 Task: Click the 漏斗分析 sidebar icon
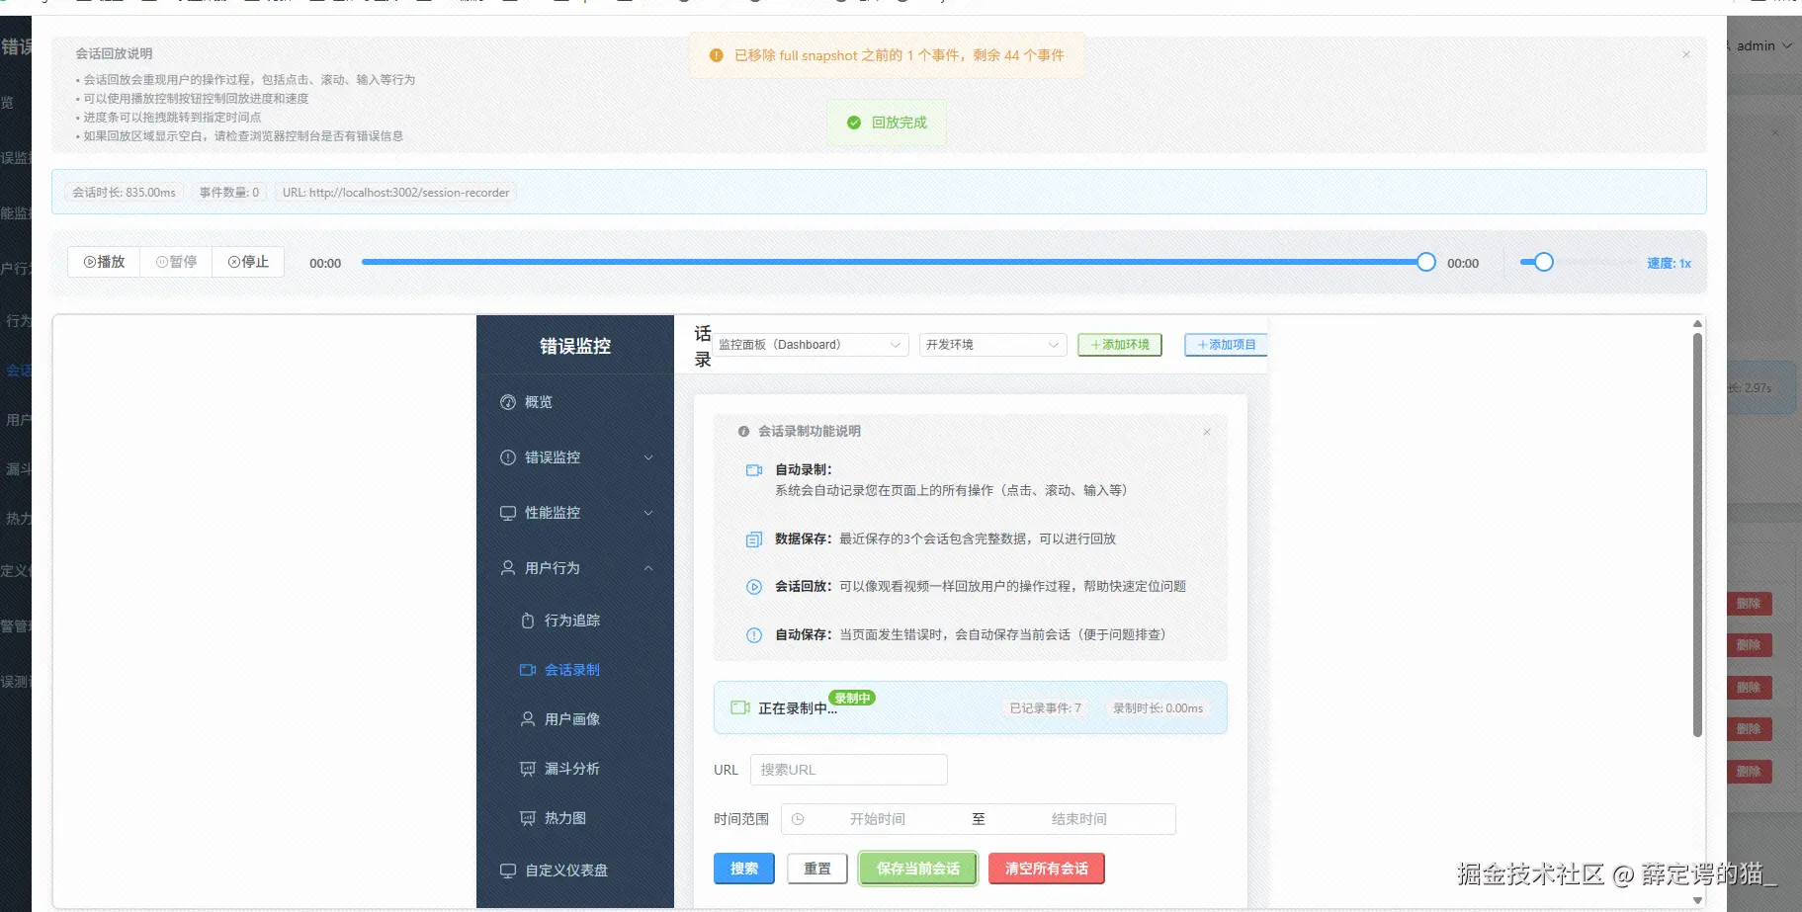(x=528, y=769)
